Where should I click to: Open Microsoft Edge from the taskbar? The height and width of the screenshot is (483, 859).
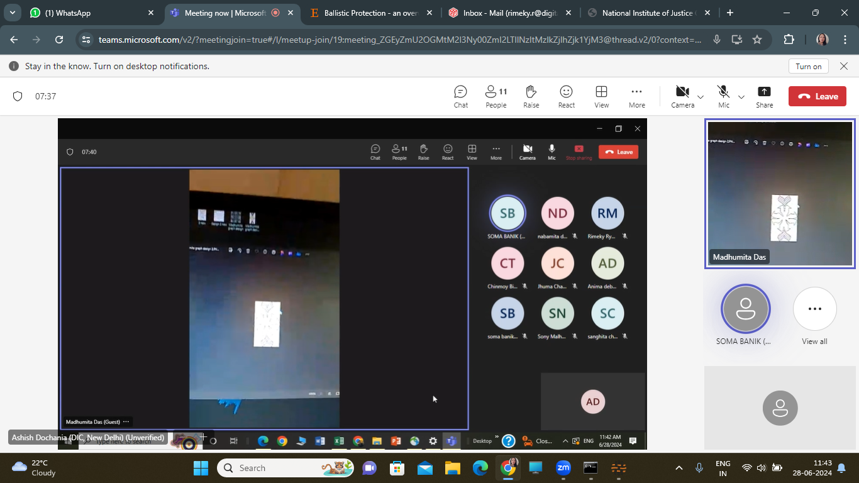coord(480,468)
